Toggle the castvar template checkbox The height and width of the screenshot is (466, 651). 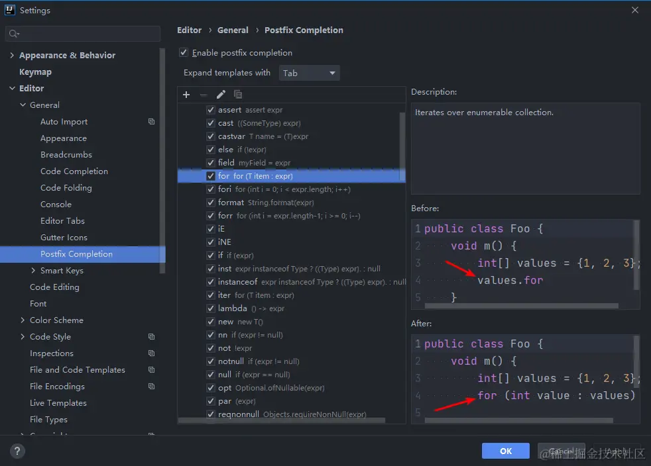coord(211,136)
